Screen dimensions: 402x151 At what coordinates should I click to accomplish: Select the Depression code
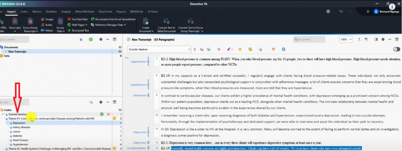[x=19, y=123]
